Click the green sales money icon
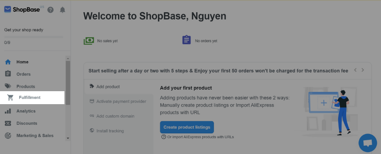The height and width of the screenshot is (154, 381). click(x=89, y=41)
